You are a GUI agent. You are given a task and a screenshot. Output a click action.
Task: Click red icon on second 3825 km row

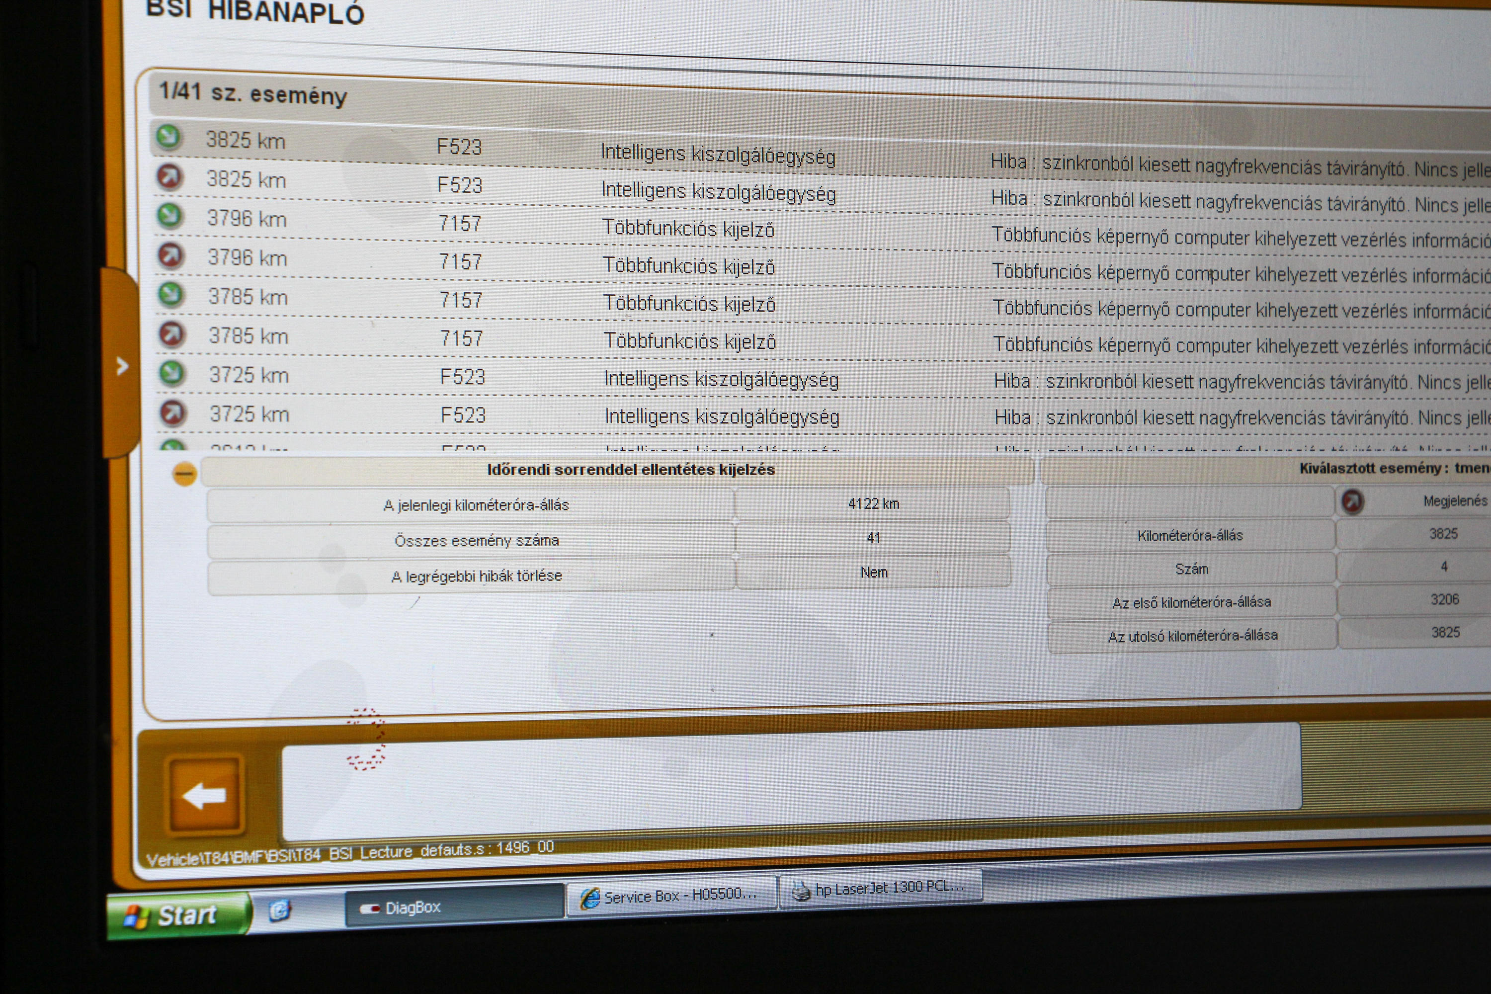coord(169,176)
